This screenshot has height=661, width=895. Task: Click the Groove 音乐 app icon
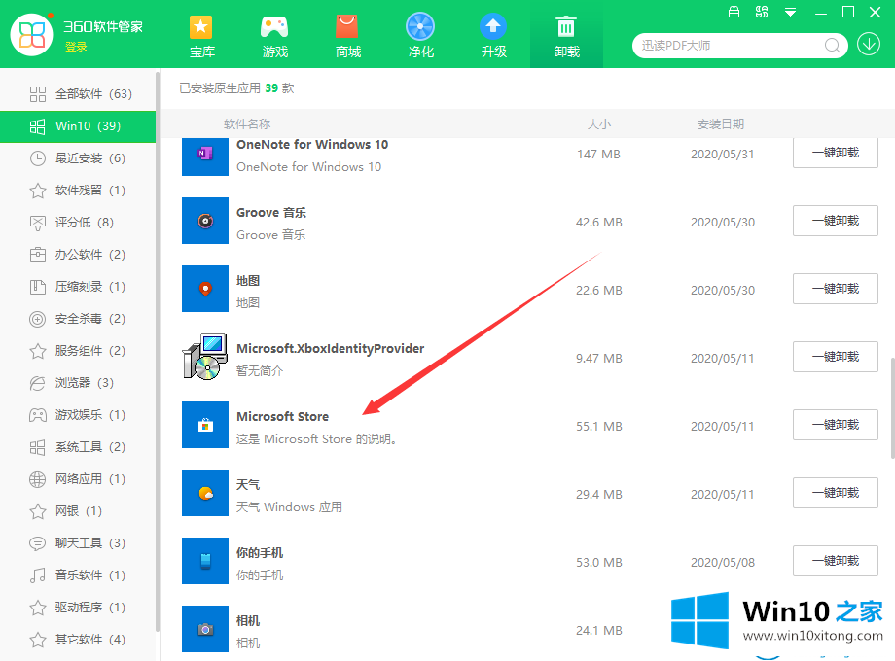(x=205, y=221)
